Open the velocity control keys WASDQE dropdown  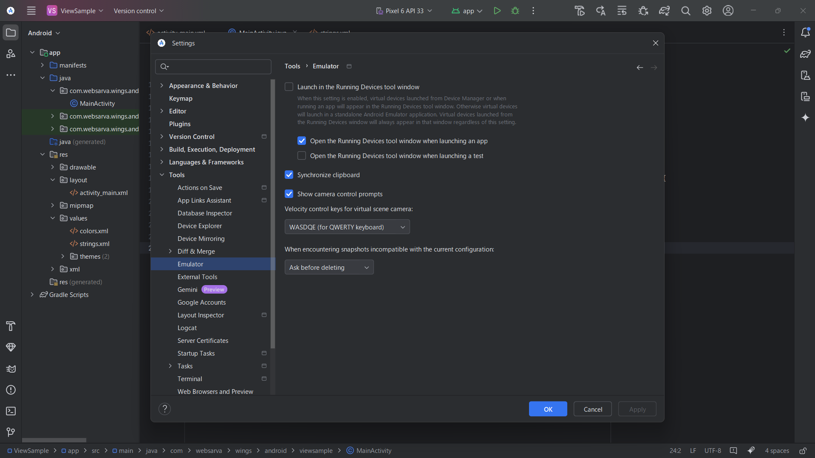[x=347, y=227]
